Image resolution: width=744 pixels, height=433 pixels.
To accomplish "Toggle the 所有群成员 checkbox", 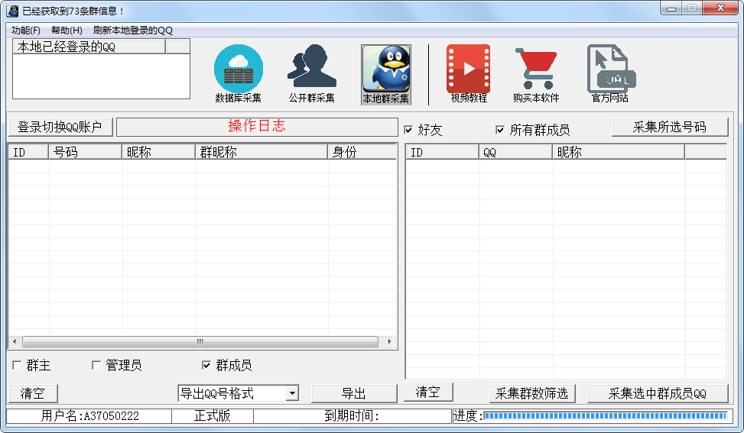I will click(500, 130).
